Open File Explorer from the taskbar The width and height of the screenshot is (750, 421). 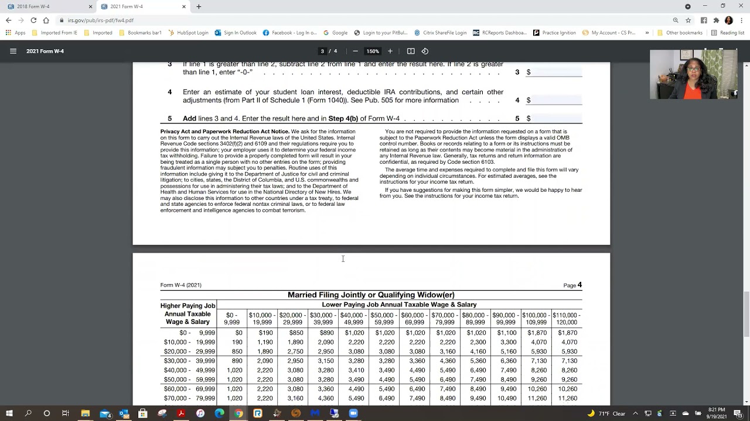tap(86, 413)
